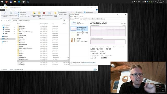Switch to App-Verlauf tab
The height and width of the screenshot is (94, 167).
tap(83, 19)
